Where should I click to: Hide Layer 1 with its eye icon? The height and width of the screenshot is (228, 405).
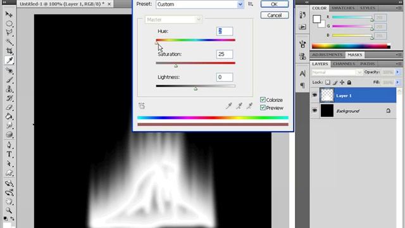[x=315, y=95]
